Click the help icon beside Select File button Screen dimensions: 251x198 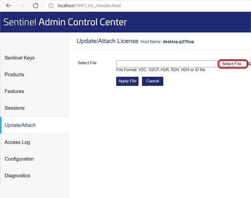click(x=249, y=64)
